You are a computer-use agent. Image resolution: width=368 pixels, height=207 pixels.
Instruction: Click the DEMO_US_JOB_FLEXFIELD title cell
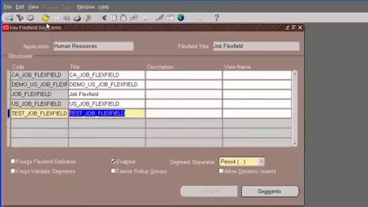pyautogui.click(x=107, y=85)
